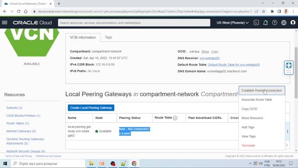
Task: Open File Explorer from the taskbar
Action: [x=91, y=164]
